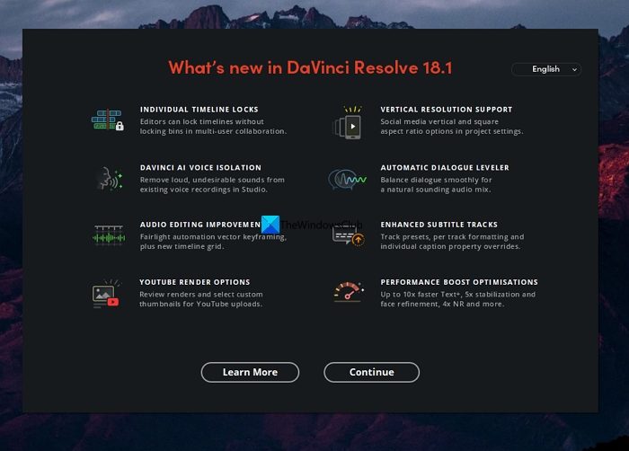Click the Audio Editing waveform icon
This screenshot has height=451, width=629.
point(109,235)
